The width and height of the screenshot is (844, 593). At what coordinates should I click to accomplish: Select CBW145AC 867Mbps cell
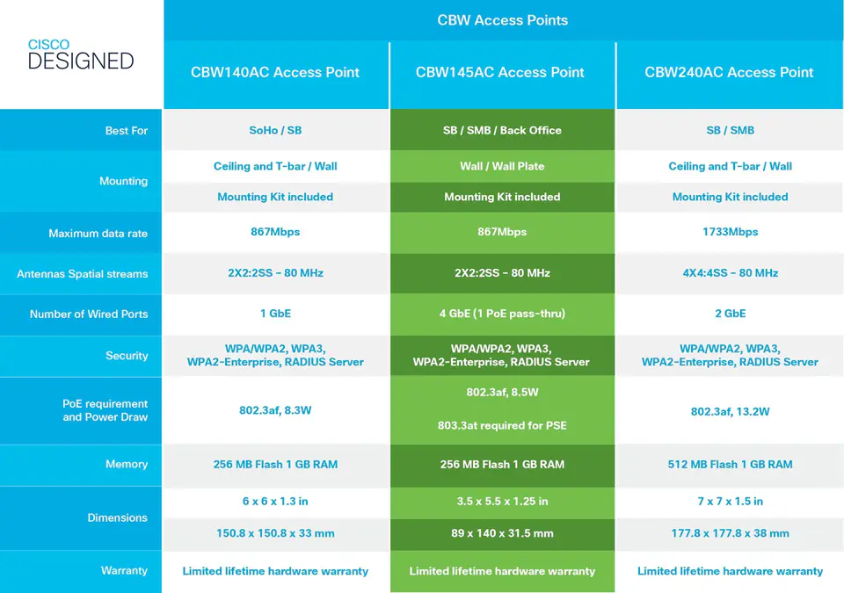(x=502, y=232)
